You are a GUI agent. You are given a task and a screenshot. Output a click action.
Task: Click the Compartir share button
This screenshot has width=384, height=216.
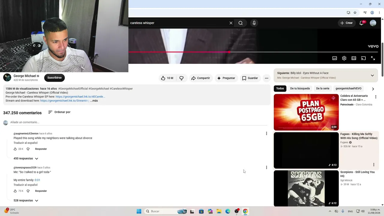tap(200, 78)
